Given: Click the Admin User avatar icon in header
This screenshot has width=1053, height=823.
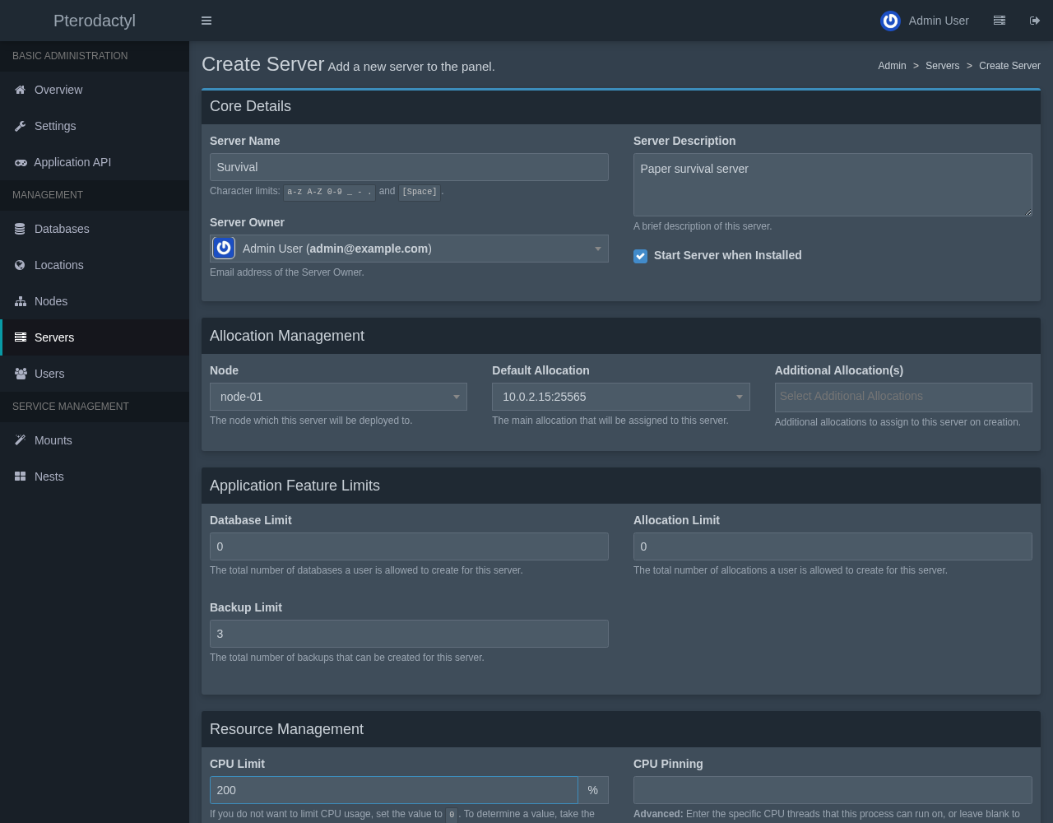Looking at the screenshot, I should point(890,21).
